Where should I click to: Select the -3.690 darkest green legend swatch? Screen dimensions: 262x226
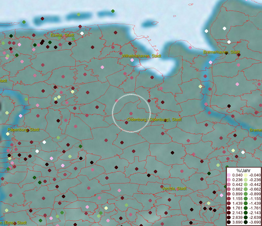pyautogui.click(x=245, y=223)
